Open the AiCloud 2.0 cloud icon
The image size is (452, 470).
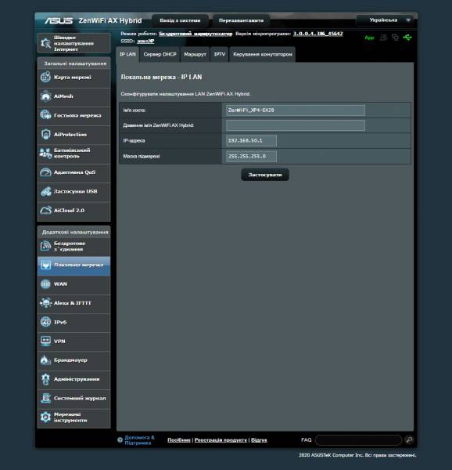(x=45, y=211)
